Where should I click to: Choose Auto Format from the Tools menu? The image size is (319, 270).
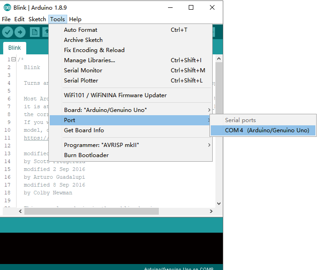pyautogui.click(x=131, y=30)
